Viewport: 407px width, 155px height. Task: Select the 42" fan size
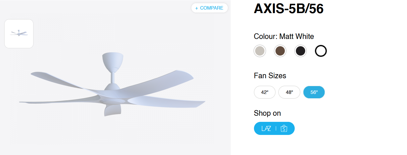coord(265,92)
